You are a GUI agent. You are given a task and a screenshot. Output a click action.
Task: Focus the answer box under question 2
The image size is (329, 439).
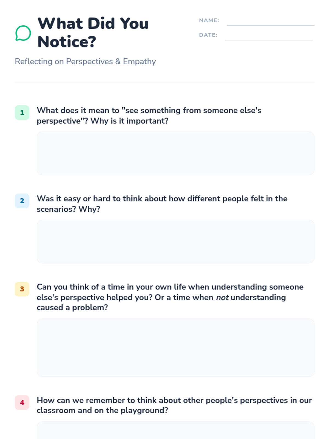click(175, 241)
